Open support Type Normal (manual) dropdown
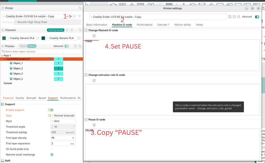 click(63, 116)
